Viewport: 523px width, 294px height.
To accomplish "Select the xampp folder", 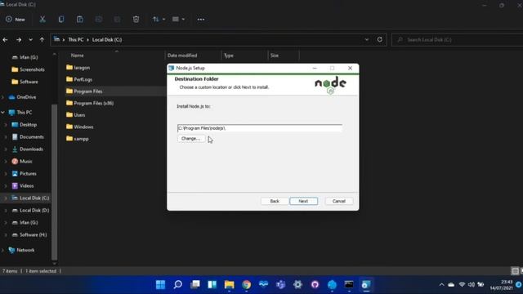I will click(x=78, y=139).
